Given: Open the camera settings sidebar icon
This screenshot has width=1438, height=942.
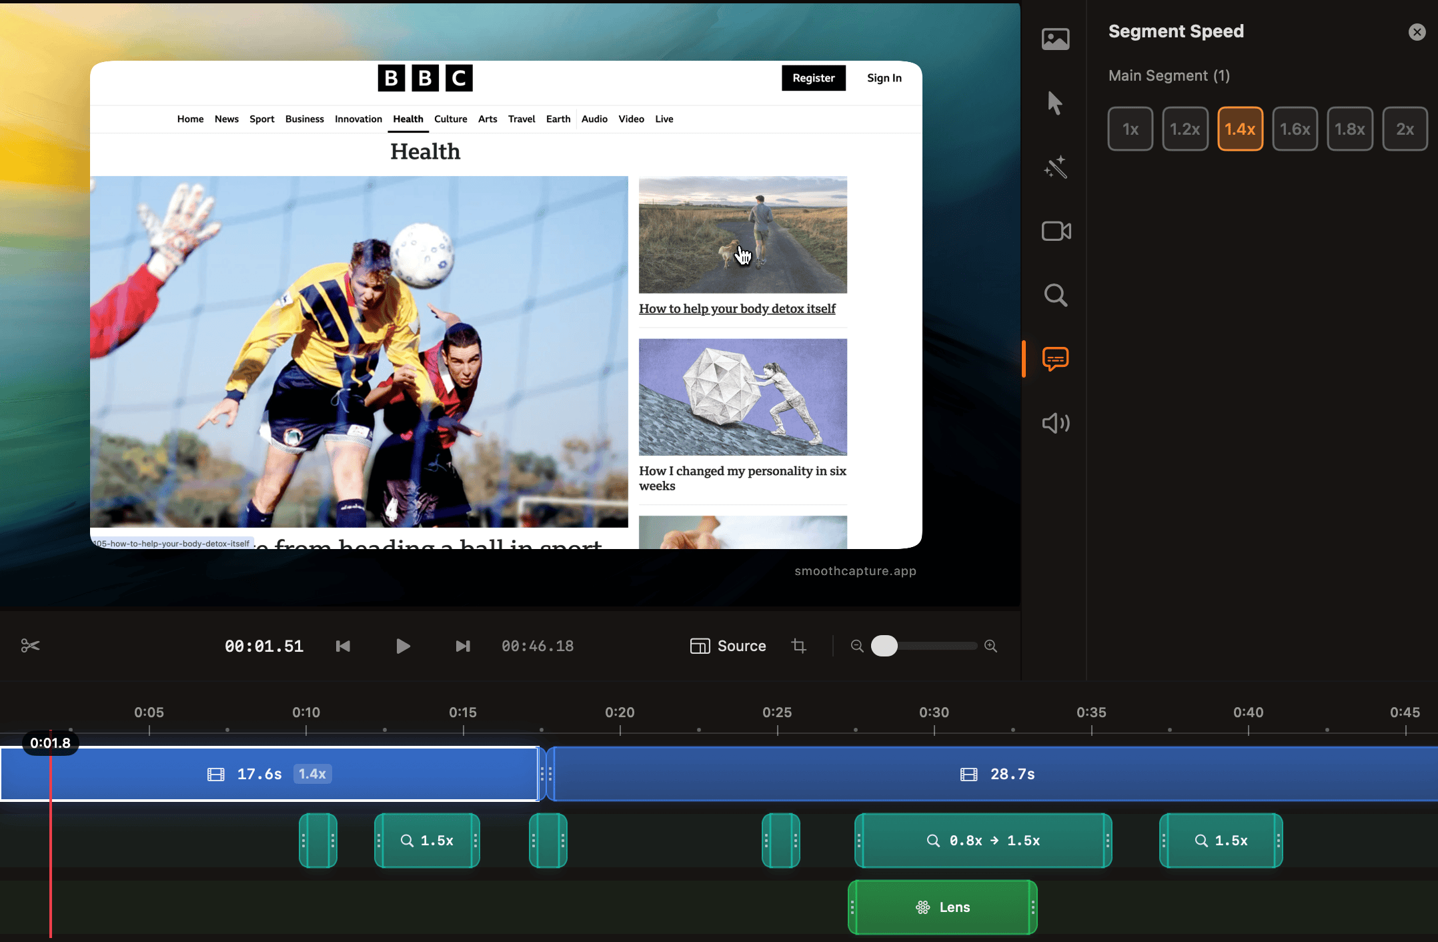Looking at the screenshot, I should [1055, 231].
